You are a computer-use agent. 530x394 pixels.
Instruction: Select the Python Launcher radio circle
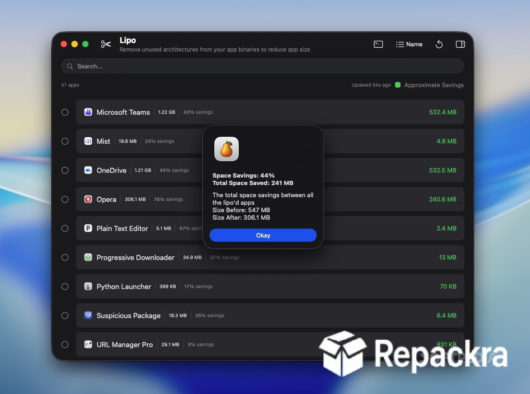[x=65, y=286]
